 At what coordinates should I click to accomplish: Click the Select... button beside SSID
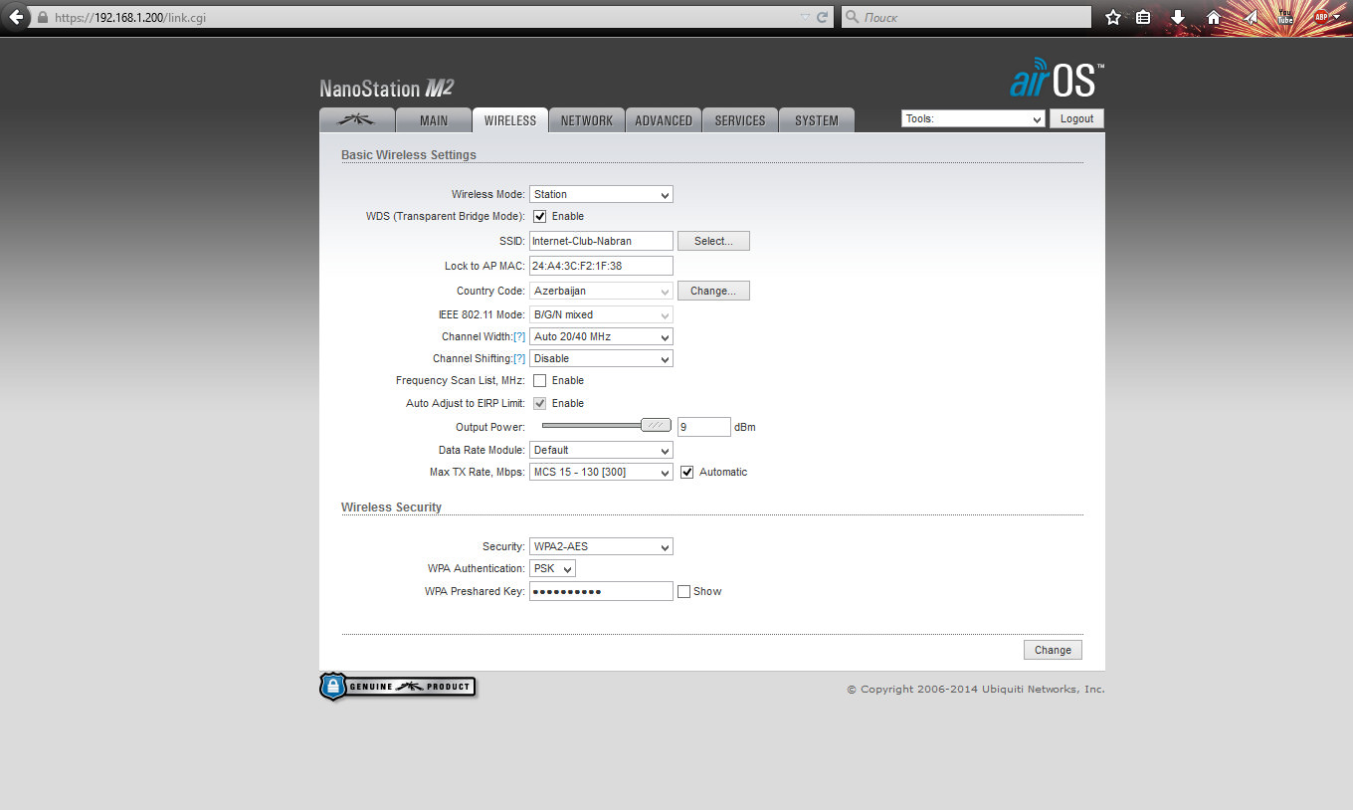(x=713, y=241)
